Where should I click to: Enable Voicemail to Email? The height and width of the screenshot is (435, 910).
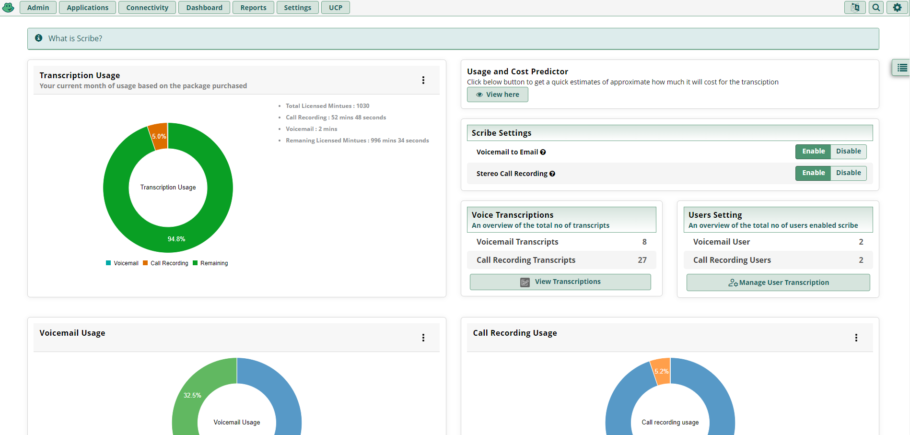point(813,152)
